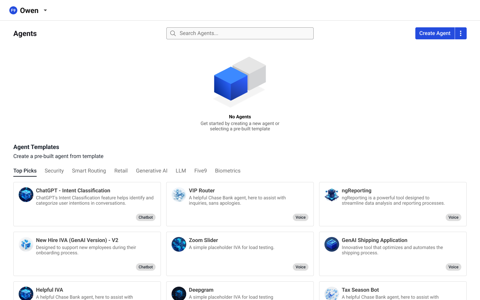Open the Zoom Slider template title
The height and width of the screenshot is (300, 480).
[203, 240]
